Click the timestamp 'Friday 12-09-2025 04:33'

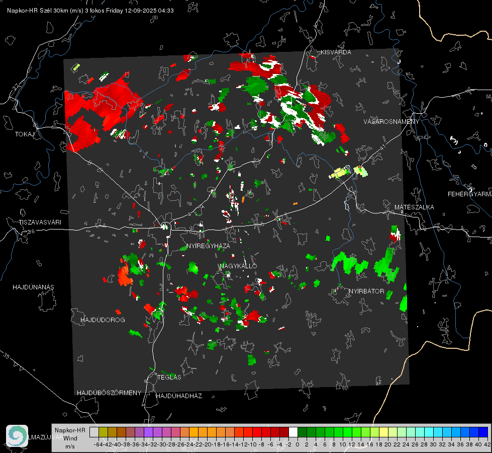(140, 11)
